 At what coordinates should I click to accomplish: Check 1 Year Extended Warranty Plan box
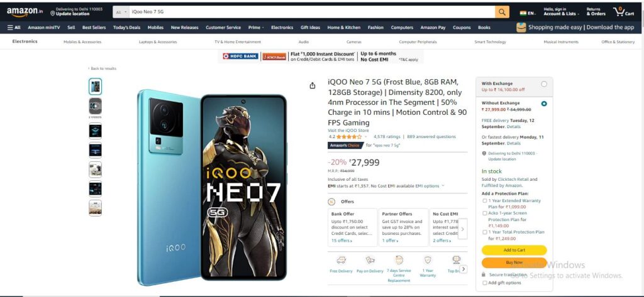tap(485, 200)
